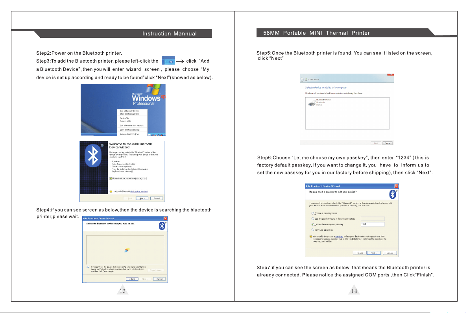Close the searching Bluetooth wizard window

(x=165, y=219)
